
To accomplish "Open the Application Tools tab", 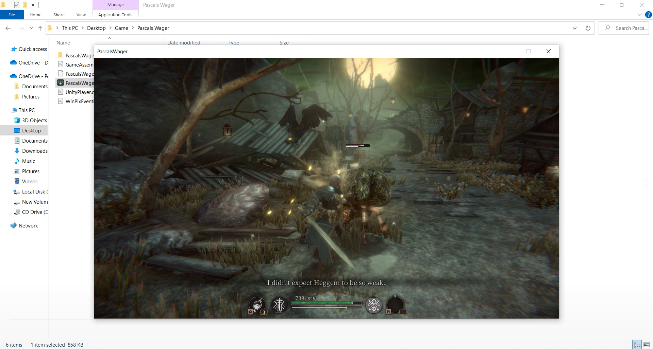I will point(115,15).
